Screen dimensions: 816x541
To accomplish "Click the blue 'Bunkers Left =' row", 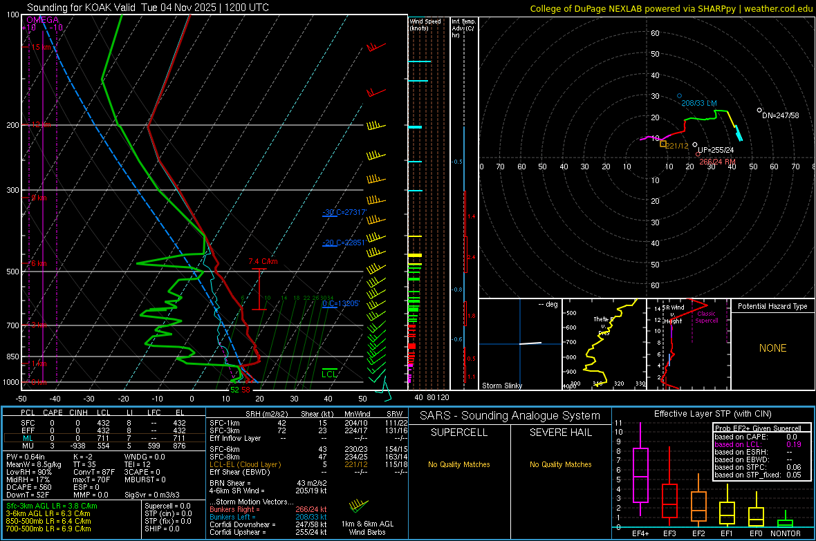I will click(268, 517).
